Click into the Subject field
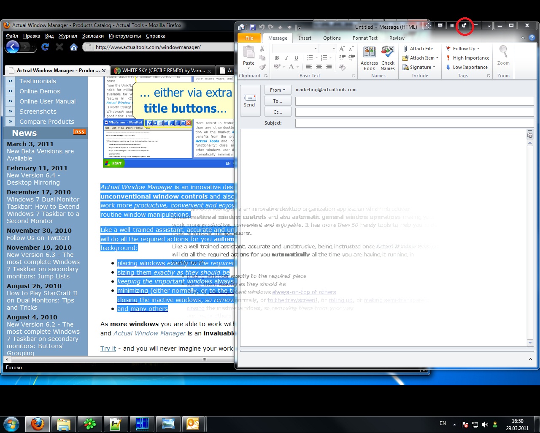 pyautogui.click(x=414, y=123)
